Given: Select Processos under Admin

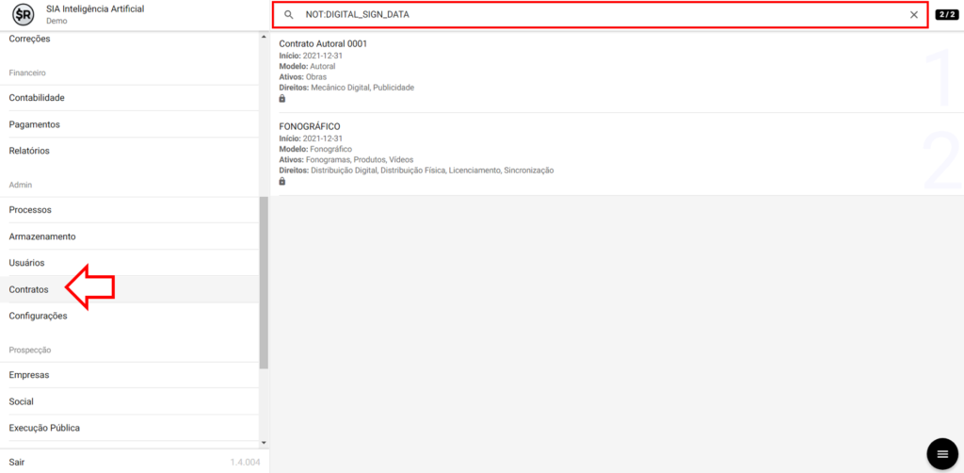Looking at the screenshot, I should [30, 210].
